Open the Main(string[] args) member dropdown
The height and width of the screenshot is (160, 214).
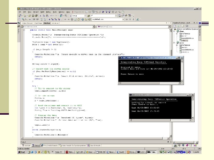click(x=169, y=26)
